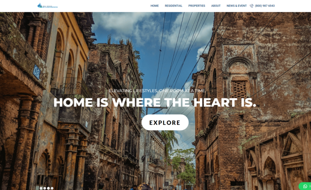The width and height of the screenshot is (311, 190).
Task: Select the fourth carousel slide dot
Action: 52,188
